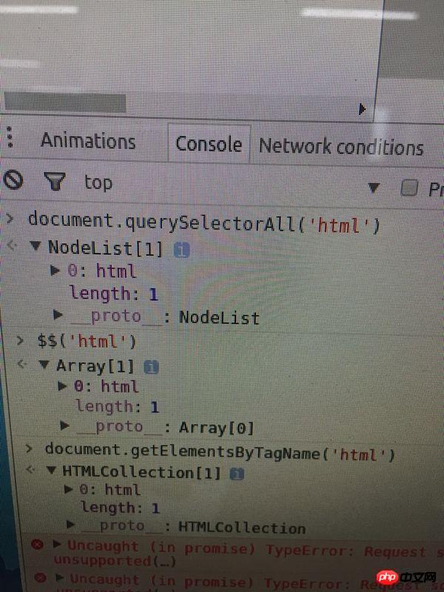Viewport: 444px width, 592px height.
Task: Click the document.querySelectorAll('html') command
Action: click(x=204, y=223)
